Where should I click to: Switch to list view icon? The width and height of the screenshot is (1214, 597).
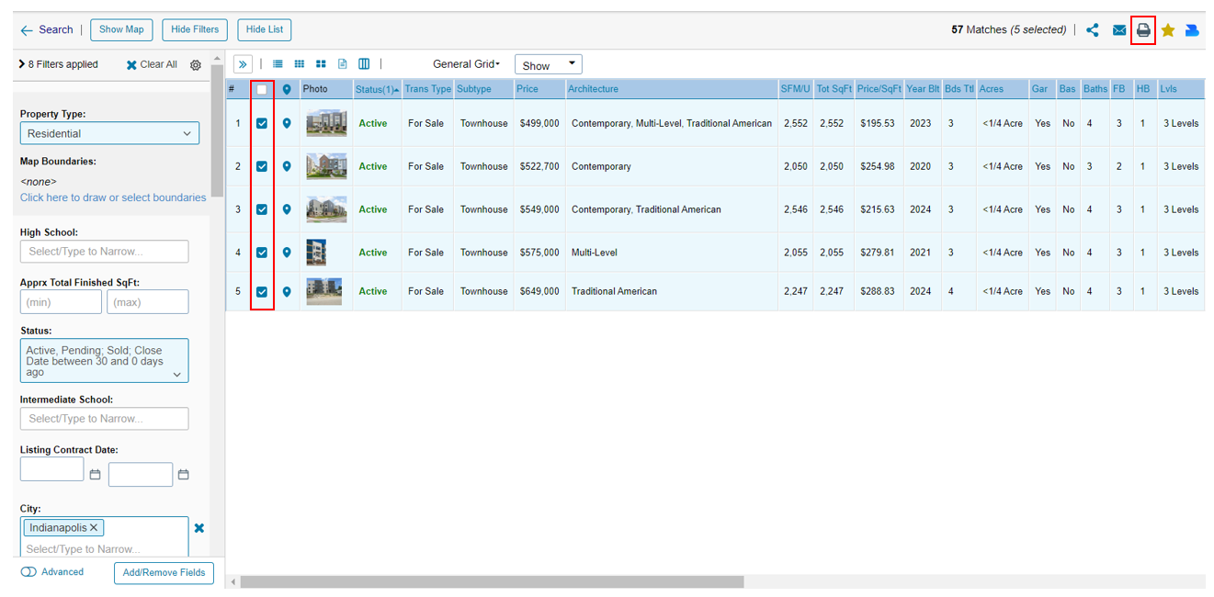coord(277,64)
